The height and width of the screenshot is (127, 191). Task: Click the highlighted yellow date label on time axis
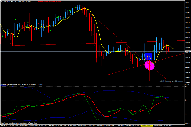pos(147,126)
